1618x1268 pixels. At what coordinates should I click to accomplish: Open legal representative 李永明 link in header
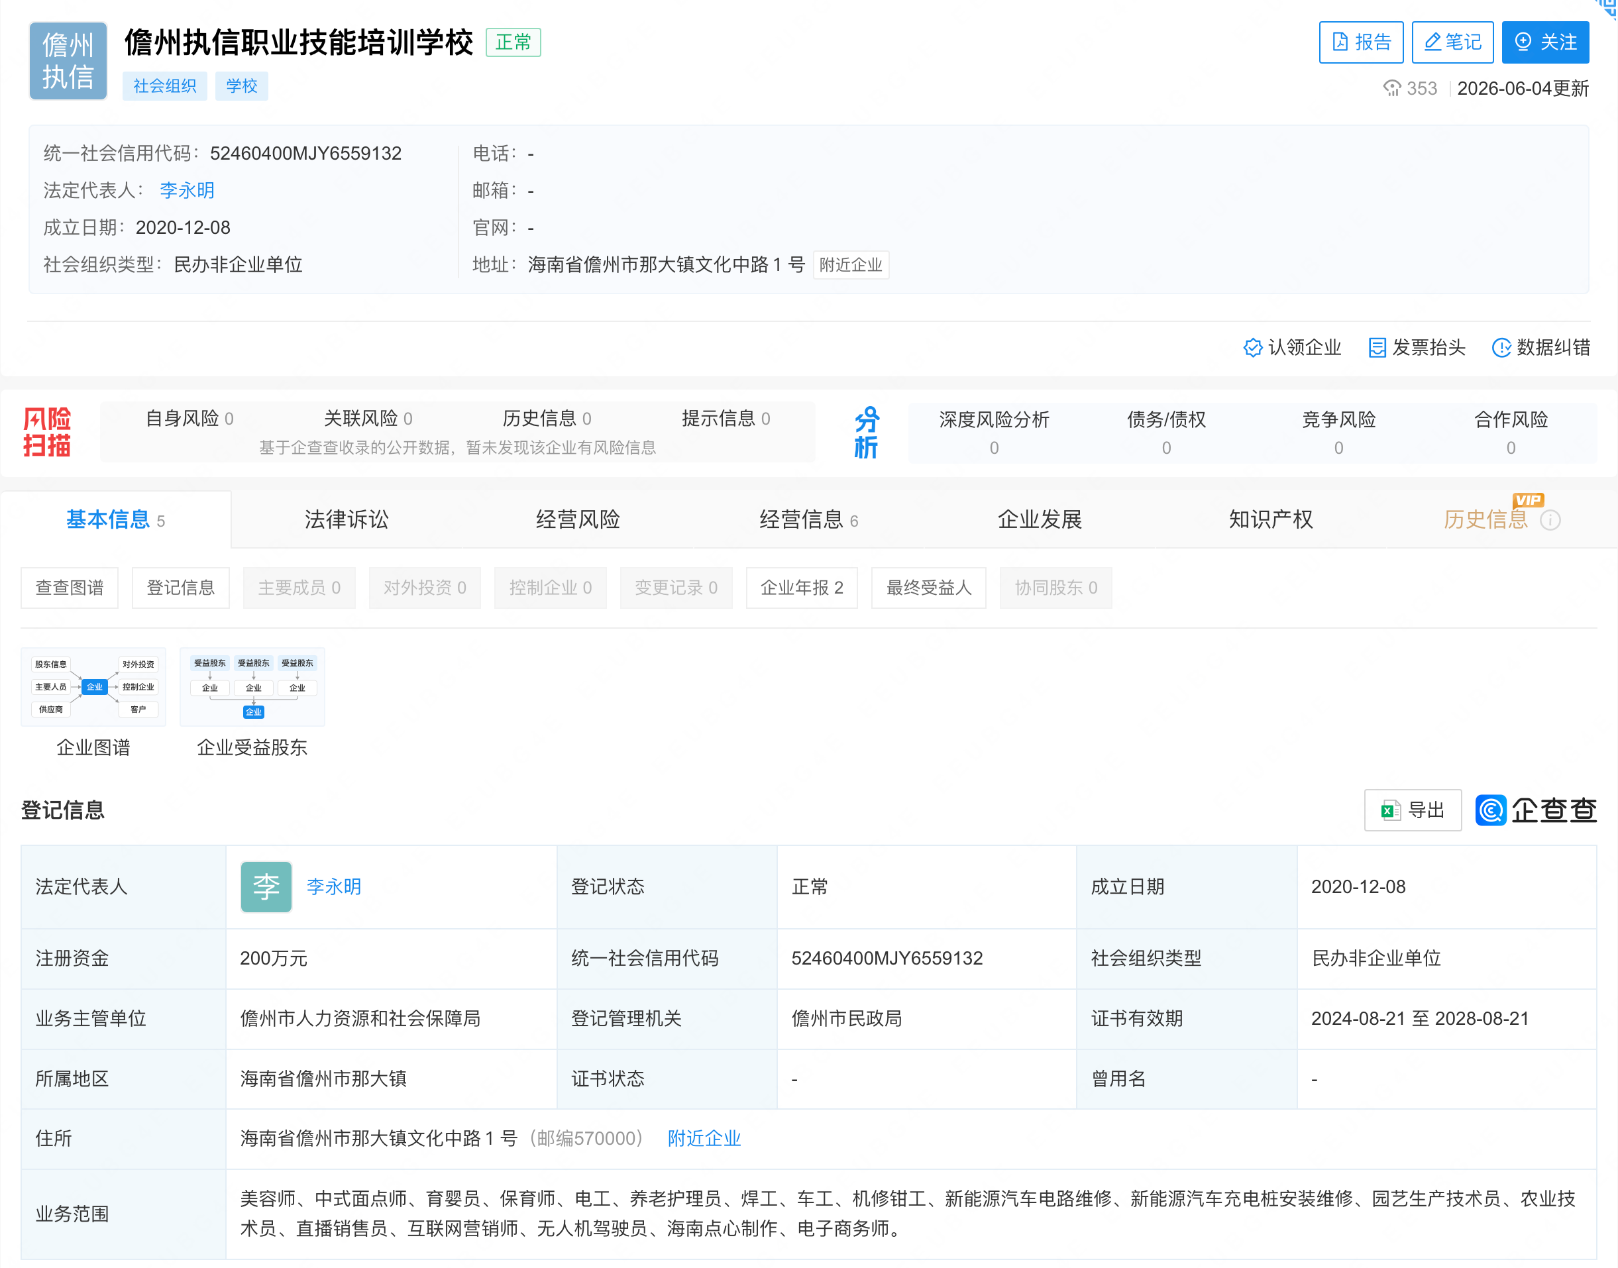point(187,190)
